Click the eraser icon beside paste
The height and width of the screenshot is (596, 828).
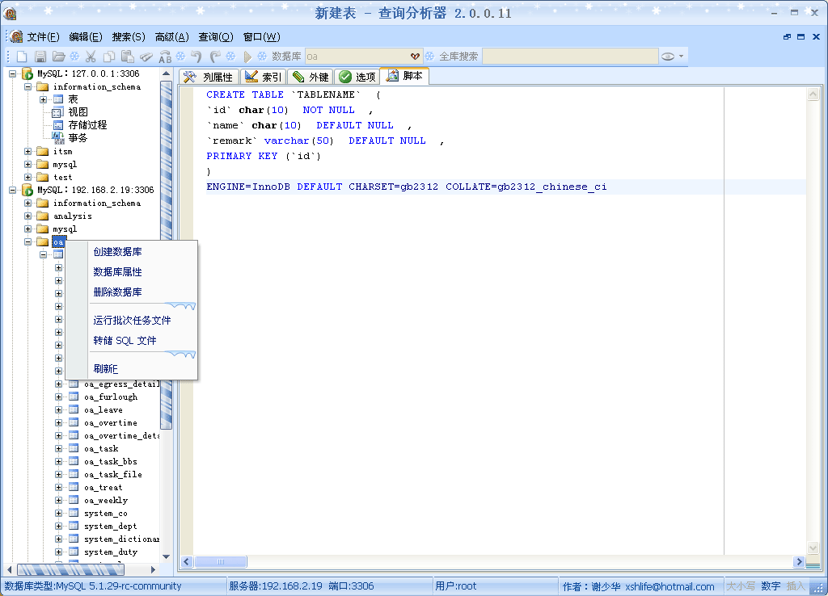(146, 57)
